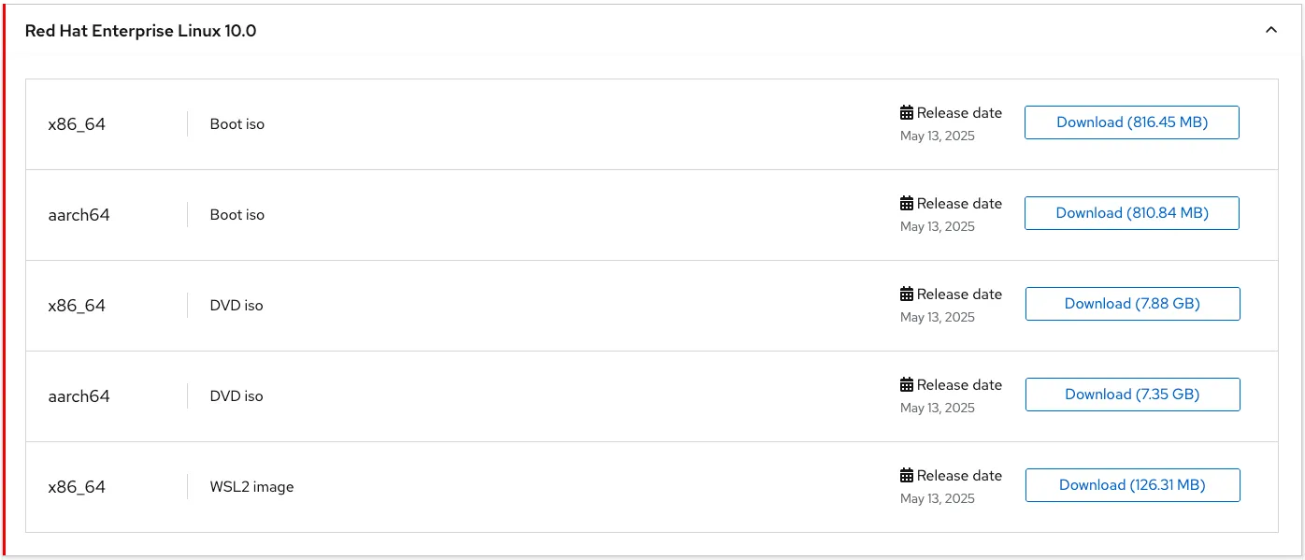The height and width of the screenshot is (560, 1305).
Task: Collapse the section using the chevron arrow
Action: [1270, 31]
